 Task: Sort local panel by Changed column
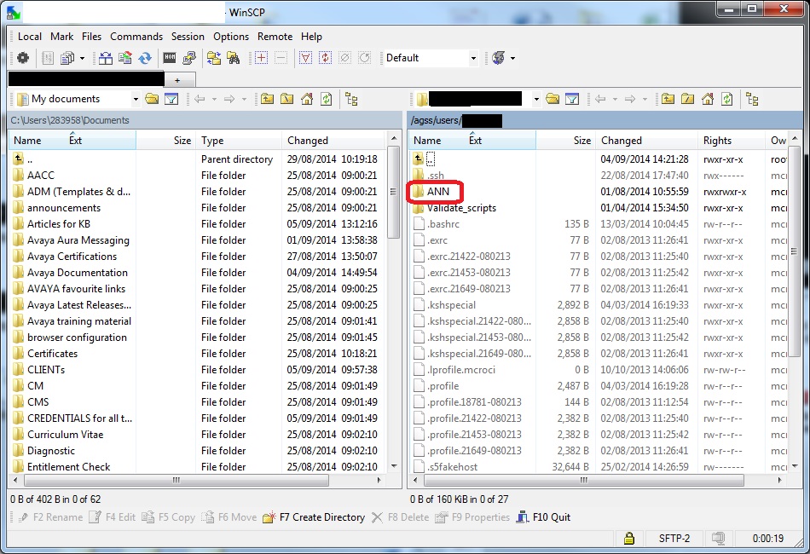click(333, 141)
